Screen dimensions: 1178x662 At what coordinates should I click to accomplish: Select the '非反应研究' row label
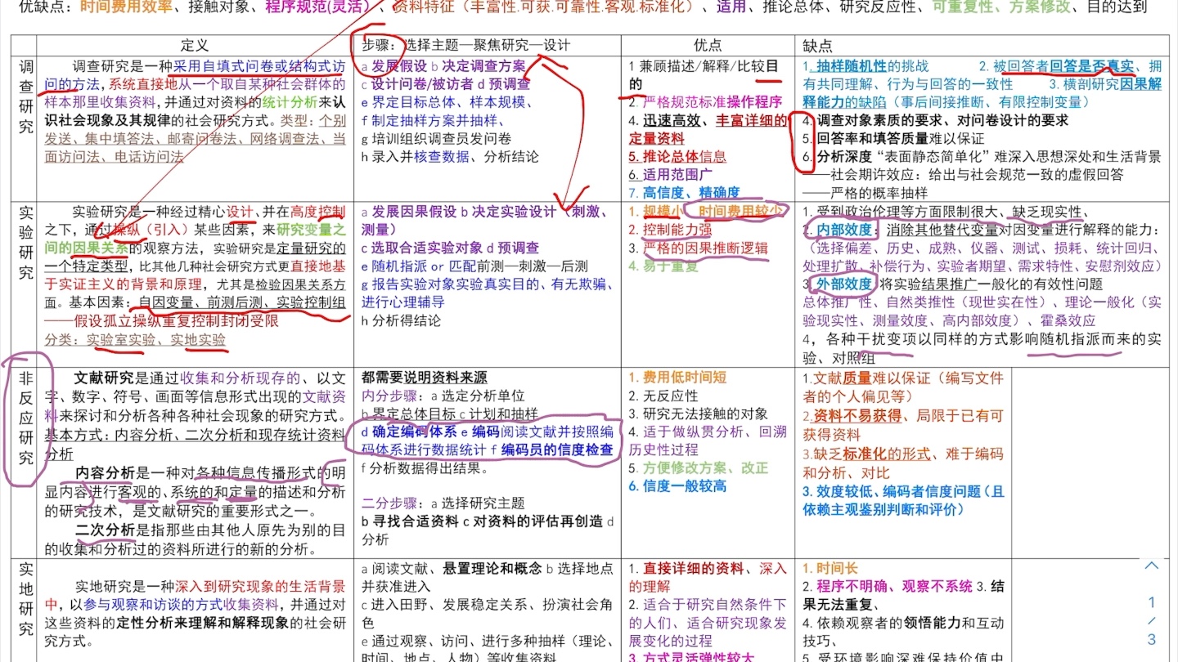coord(26,417)
